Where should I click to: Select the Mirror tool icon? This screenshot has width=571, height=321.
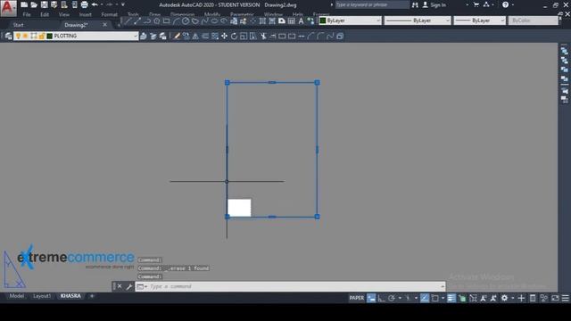click(195, 36)
